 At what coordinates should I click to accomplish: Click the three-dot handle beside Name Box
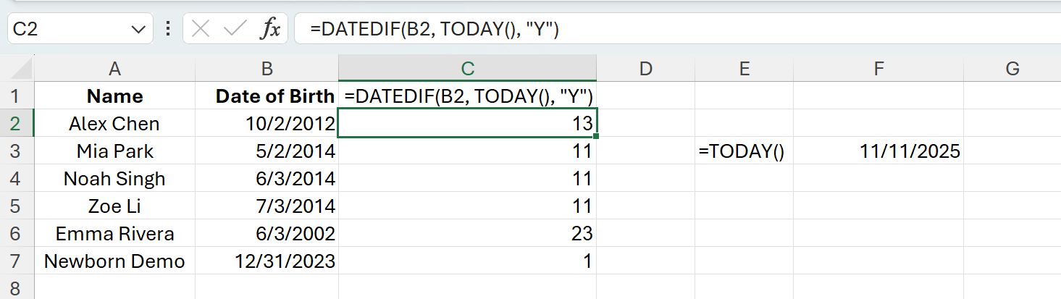pos(169,29)
